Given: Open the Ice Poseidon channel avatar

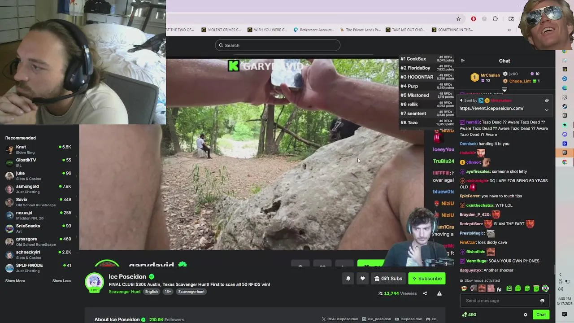Looking at the screenshot, I should [94, 282].
